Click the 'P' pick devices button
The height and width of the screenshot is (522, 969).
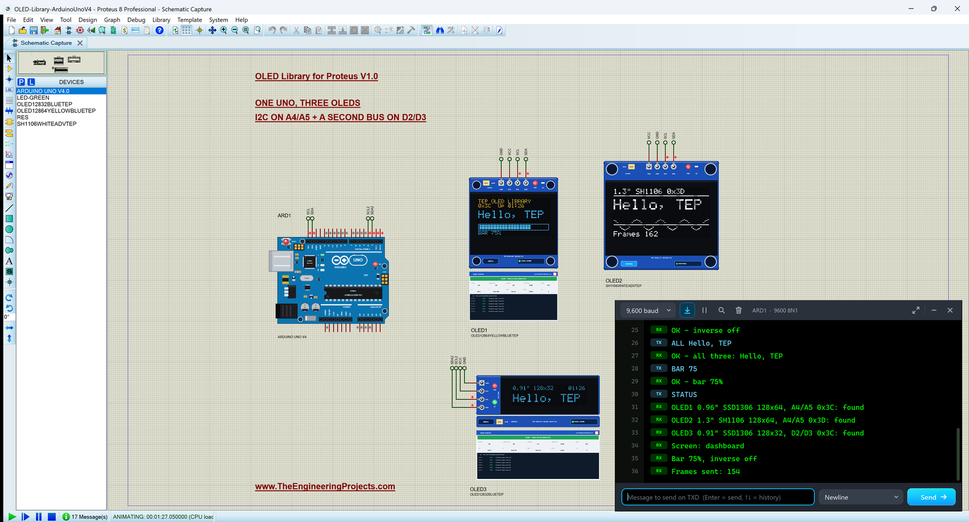pos(21,82)
